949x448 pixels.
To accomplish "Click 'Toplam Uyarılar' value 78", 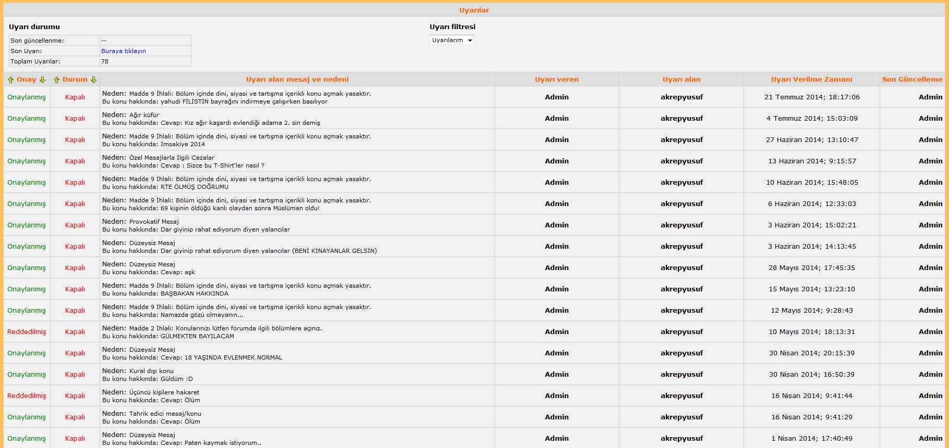I will coord(105,61).
